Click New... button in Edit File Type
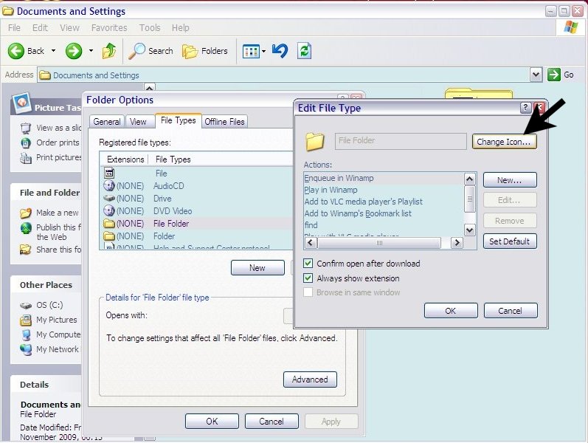This screenshot has width=588, height=443. [x=510, y=180]
